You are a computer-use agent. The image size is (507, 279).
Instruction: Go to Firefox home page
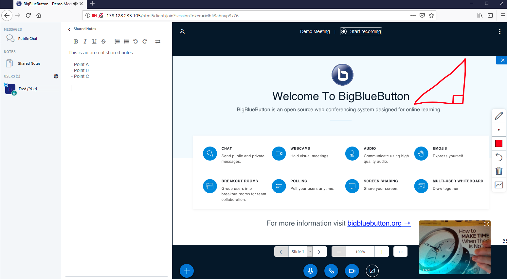(39, 15)
